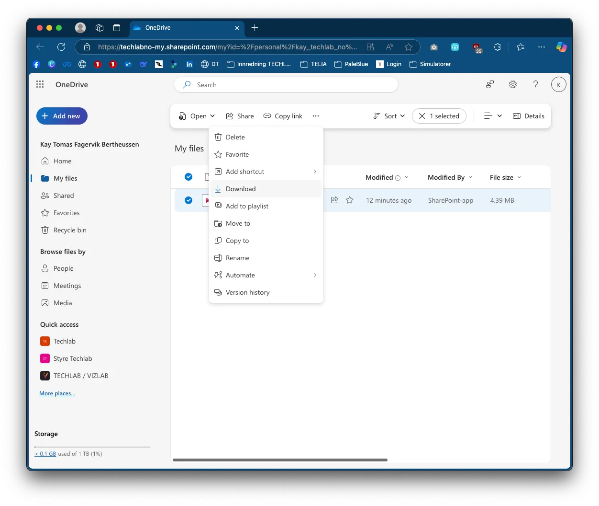The height and width of the screenshot is (506, 599).
Task: Expand the Automate submenu
Action: 266,275
